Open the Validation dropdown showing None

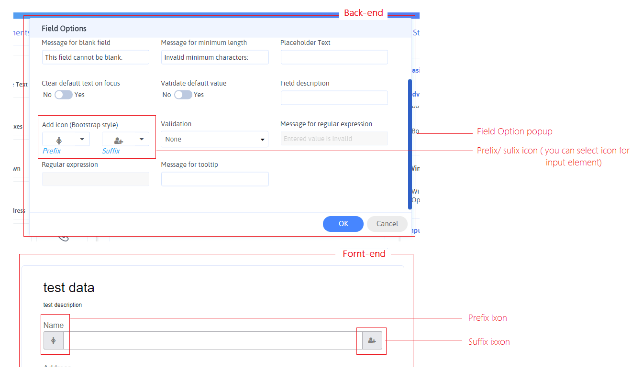pyautogui.click(x=214, y=139)
